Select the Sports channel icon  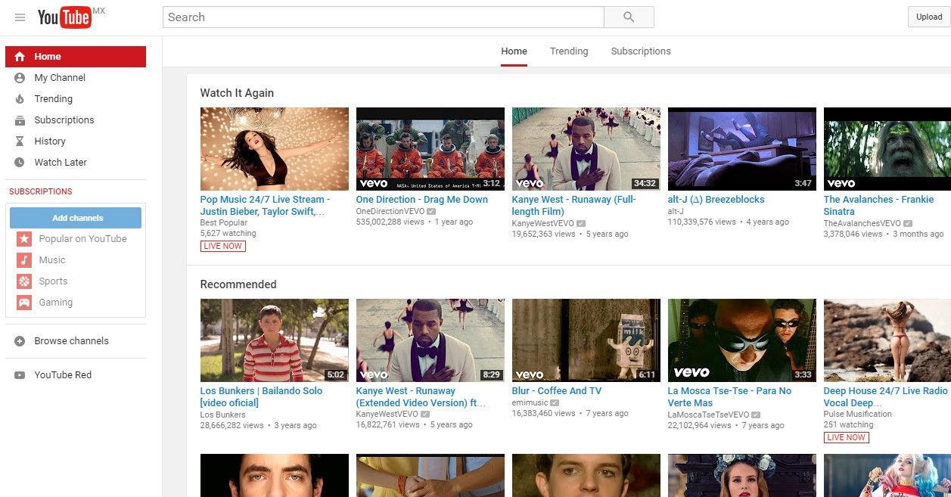24,281
